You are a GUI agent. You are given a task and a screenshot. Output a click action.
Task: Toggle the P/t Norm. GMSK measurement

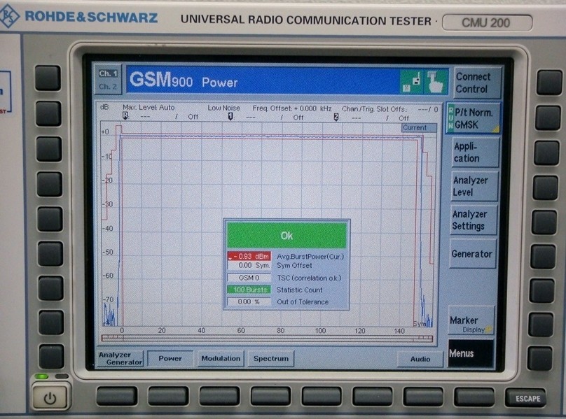tap(473, 119)
